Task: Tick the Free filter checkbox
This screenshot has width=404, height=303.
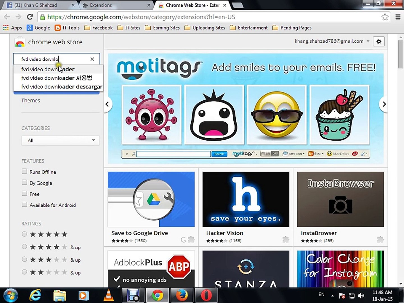Action: (24, 194)
